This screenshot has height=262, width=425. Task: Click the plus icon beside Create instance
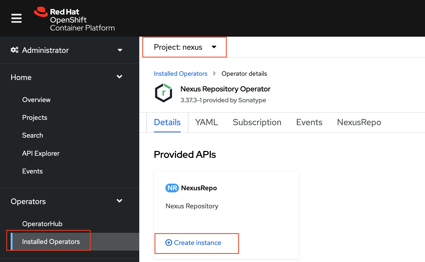169,243
